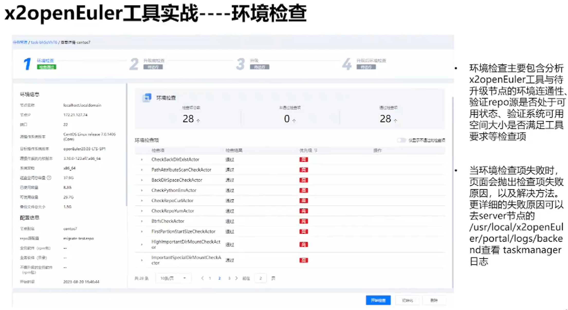The height and width of the screenshot is (310, 568).
Task: Click the failed checks count 0
Action: click(287, 119)
